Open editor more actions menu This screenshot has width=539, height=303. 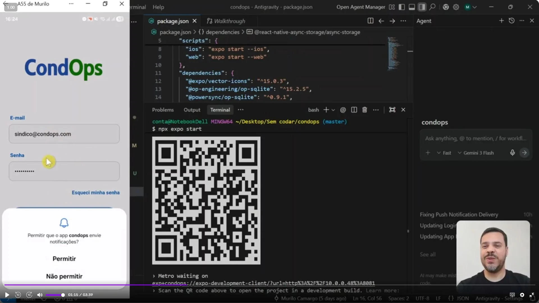tap(403, 21)
